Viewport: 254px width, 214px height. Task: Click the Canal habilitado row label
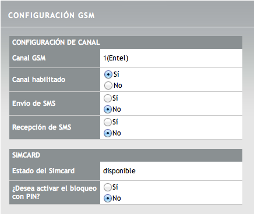click(38, 80)
